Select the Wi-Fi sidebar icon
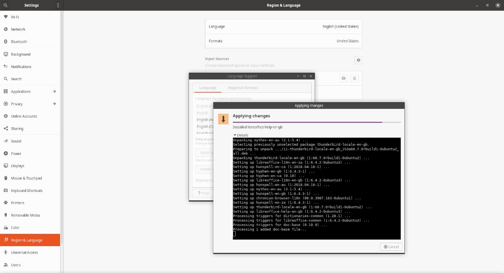The image size is (504, 273). click(x=6, y=17)
